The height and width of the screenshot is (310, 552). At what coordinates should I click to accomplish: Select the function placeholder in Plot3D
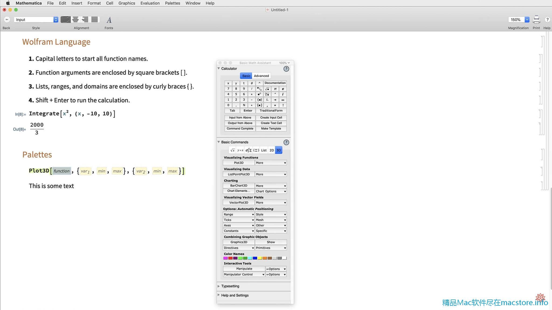(61, 171)
